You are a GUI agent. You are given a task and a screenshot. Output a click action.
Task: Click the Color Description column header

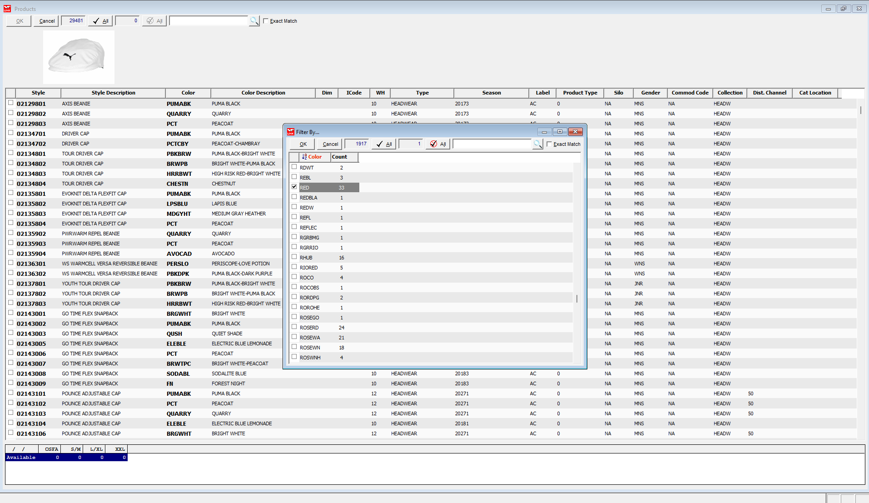click(x=263, y=93)
